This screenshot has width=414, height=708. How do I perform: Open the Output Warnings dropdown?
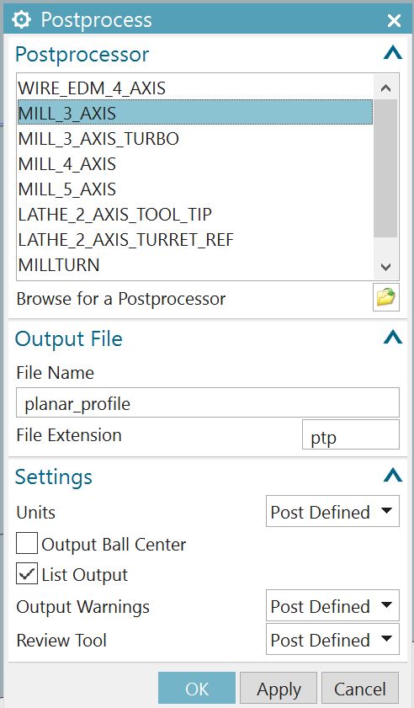click(332, 605)
